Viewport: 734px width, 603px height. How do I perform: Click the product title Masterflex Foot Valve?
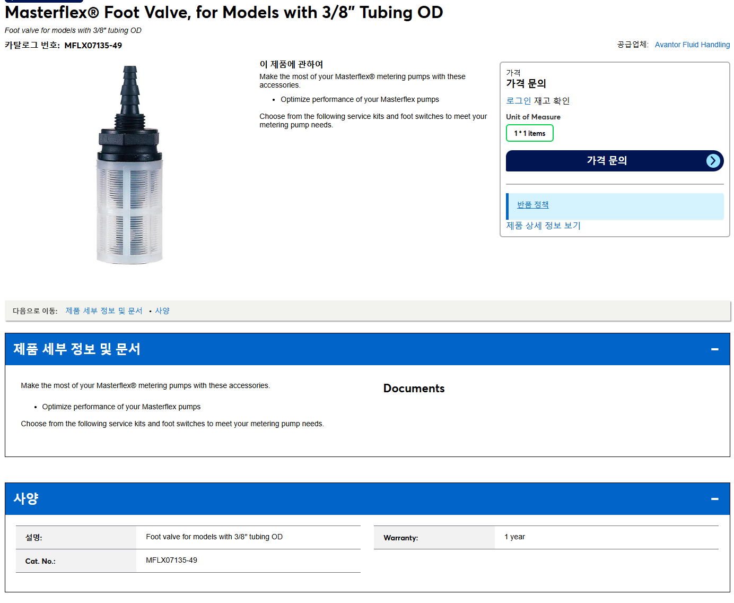(224, 12)
